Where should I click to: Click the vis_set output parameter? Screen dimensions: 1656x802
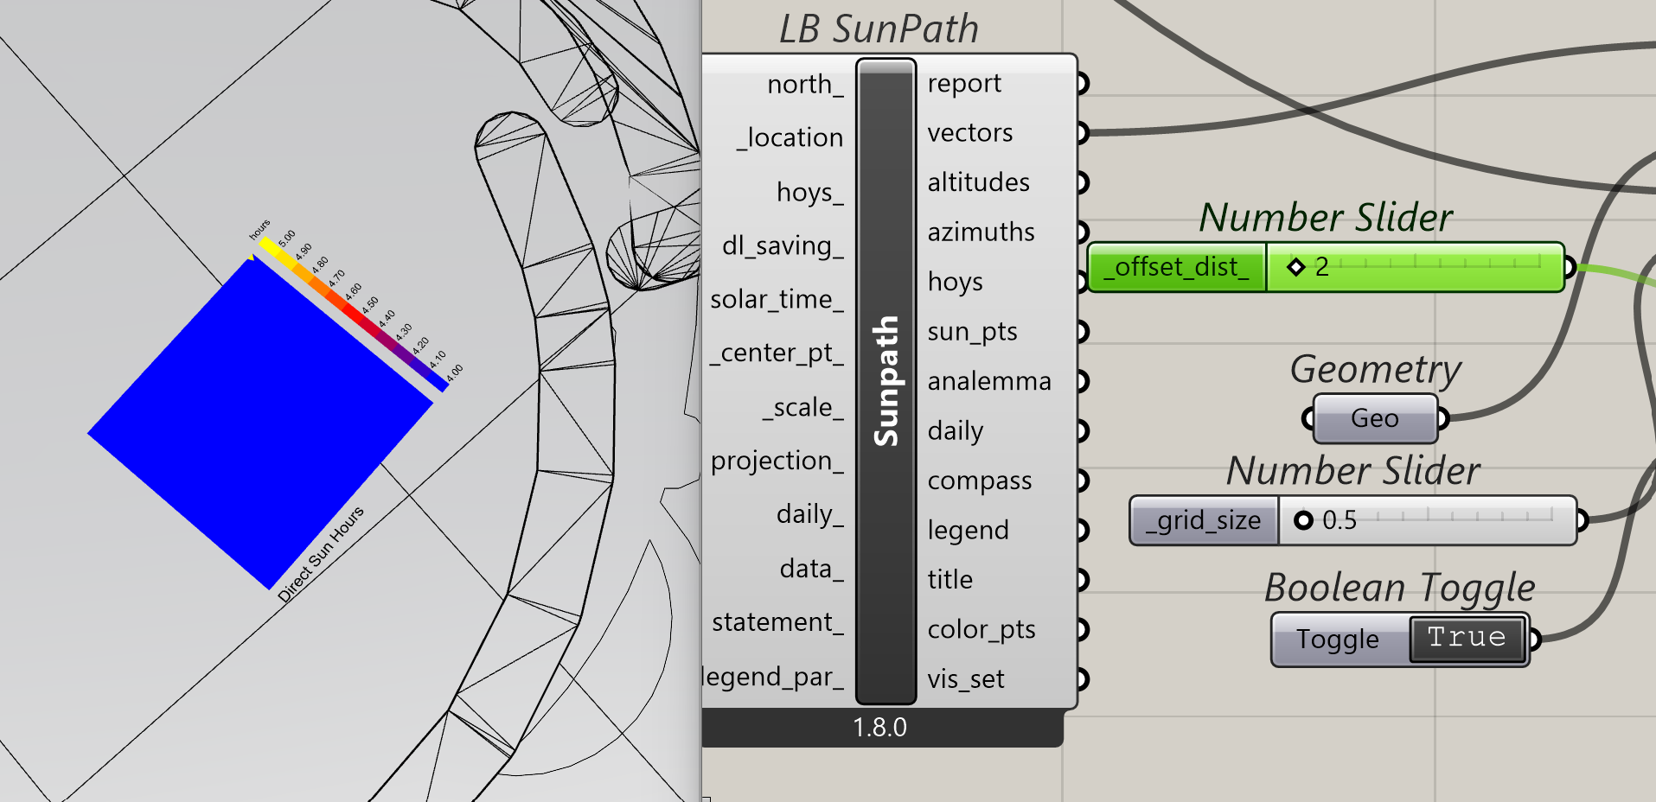pos(965,679)
